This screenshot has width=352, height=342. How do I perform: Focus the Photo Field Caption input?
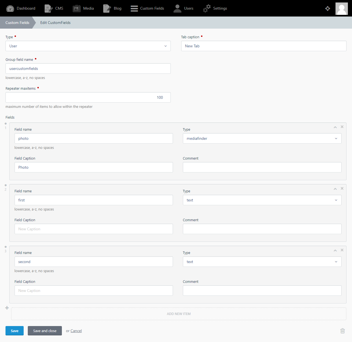point(94,167)
